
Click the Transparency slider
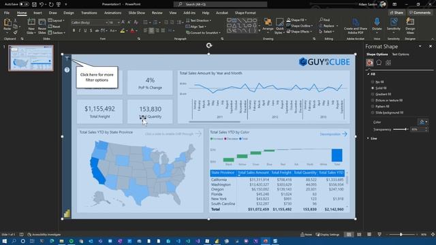pyautogui.click(x=401, y=129)
